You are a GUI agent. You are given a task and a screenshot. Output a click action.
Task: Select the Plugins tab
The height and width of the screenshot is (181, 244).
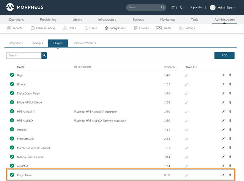point(58,43)
